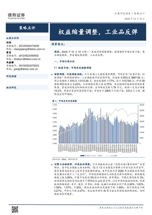
Task: Click header text 证券研究报告 | 策略点评
Action: tap(130, 14)
